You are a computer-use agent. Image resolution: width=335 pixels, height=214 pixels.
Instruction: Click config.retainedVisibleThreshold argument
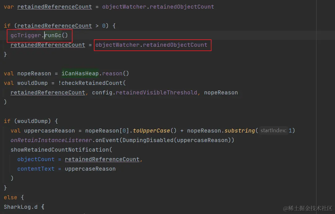[x=144, y=93]
